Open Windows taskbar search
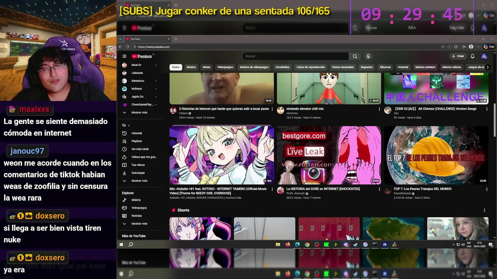497x279 pixels. (131, 245)
